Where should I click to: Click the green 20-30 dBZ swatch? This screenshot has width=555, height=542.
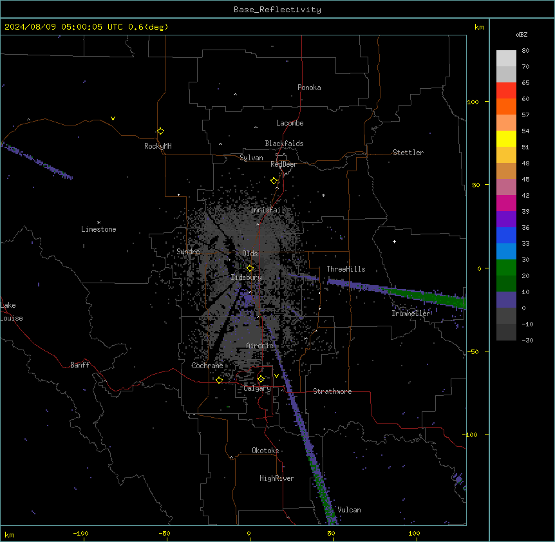pos(506,268)
